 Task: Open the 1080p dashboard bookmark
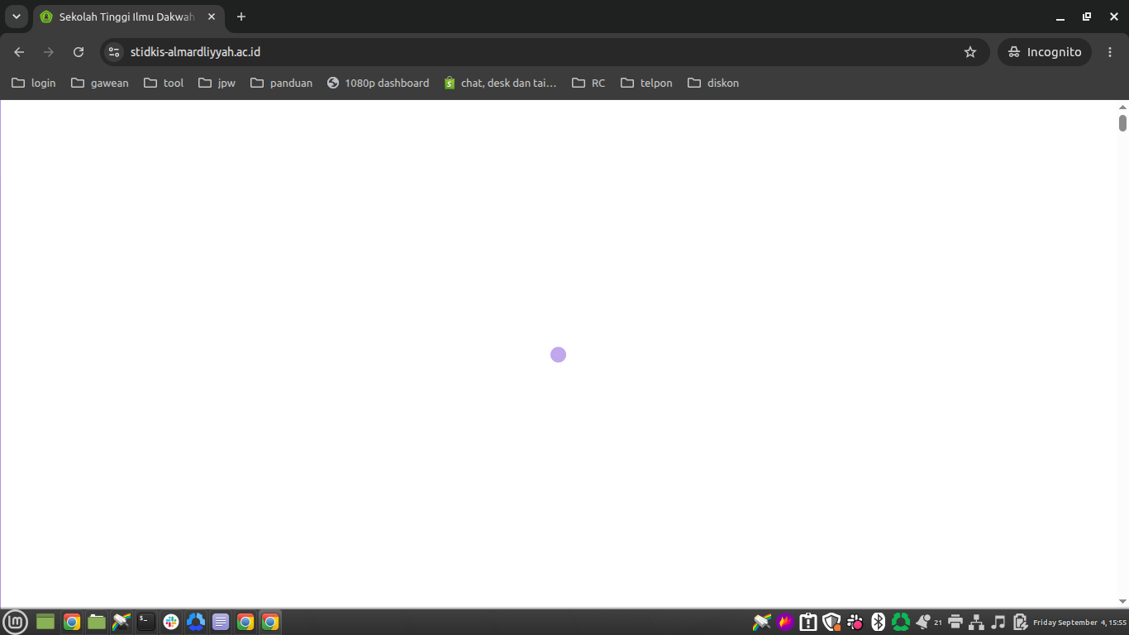point(378,83)
